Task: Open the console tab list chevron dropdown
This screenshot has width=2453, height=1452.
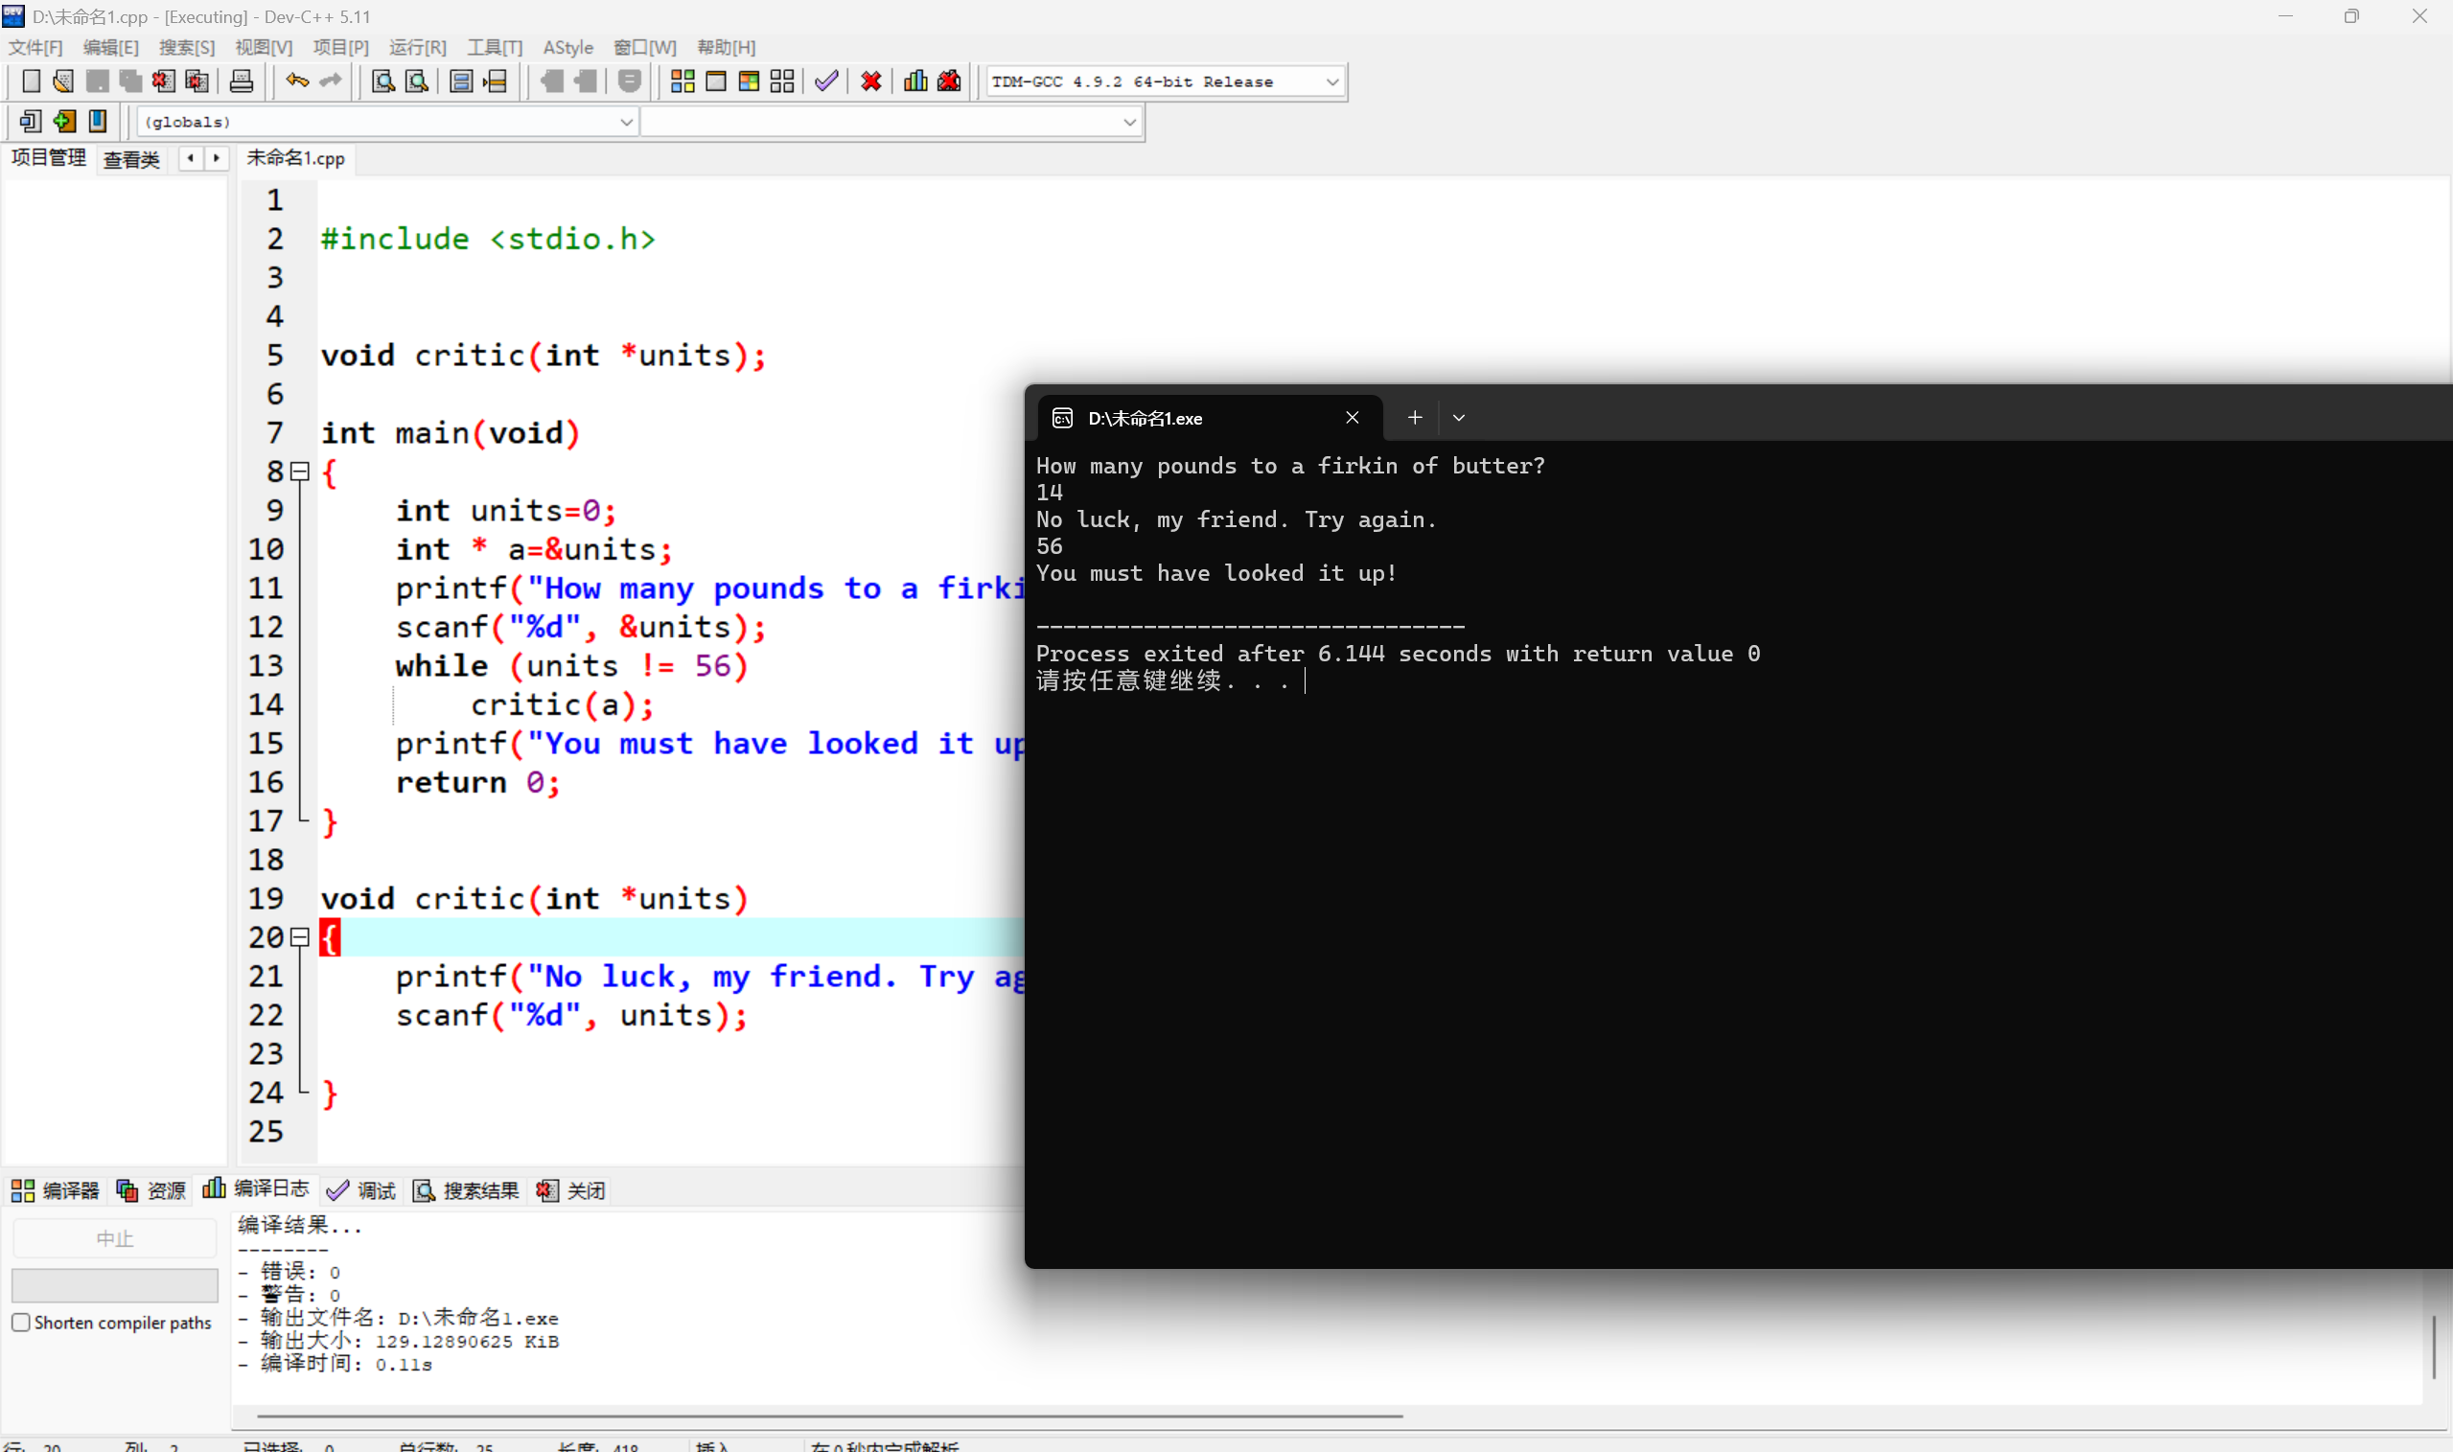Action: pyautogui.click(x=1458, y=418)
